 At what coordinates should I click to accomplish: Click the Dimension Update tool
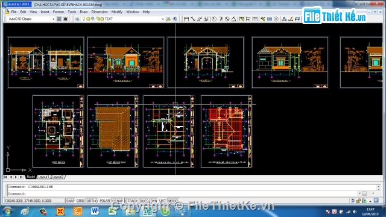coord(297,19)
